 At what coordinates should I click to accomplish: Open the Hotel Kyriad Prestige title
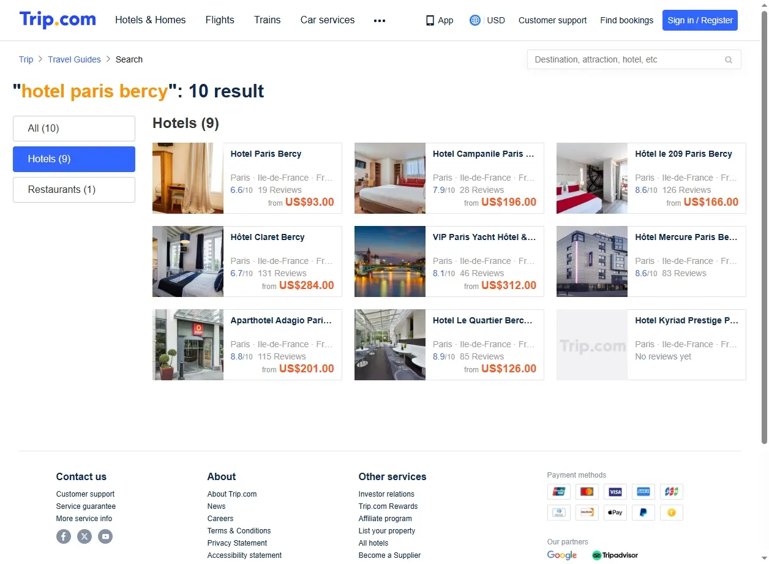686,320
